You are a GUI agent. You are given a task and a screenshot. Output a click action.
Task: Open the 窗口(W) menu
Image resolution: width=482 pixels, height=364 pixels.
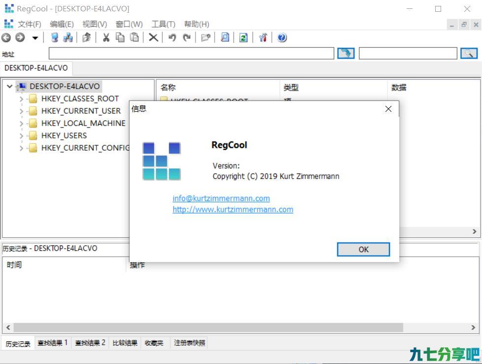(x=129, y=24)
